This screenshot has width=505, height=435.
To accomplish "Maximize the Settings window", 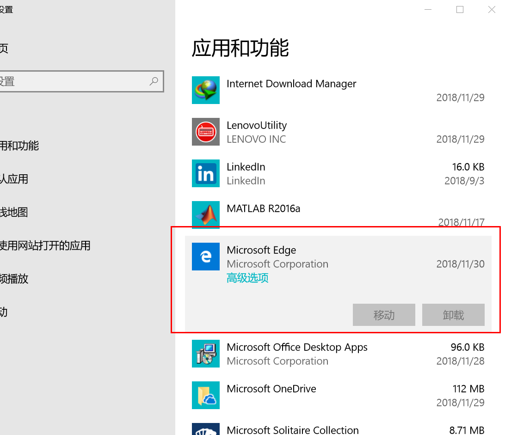I will click(460, 10).
